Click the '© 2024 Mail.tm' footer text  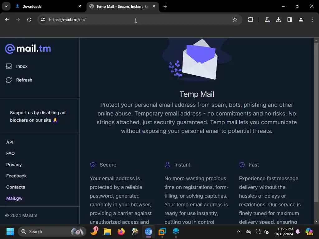21,215
